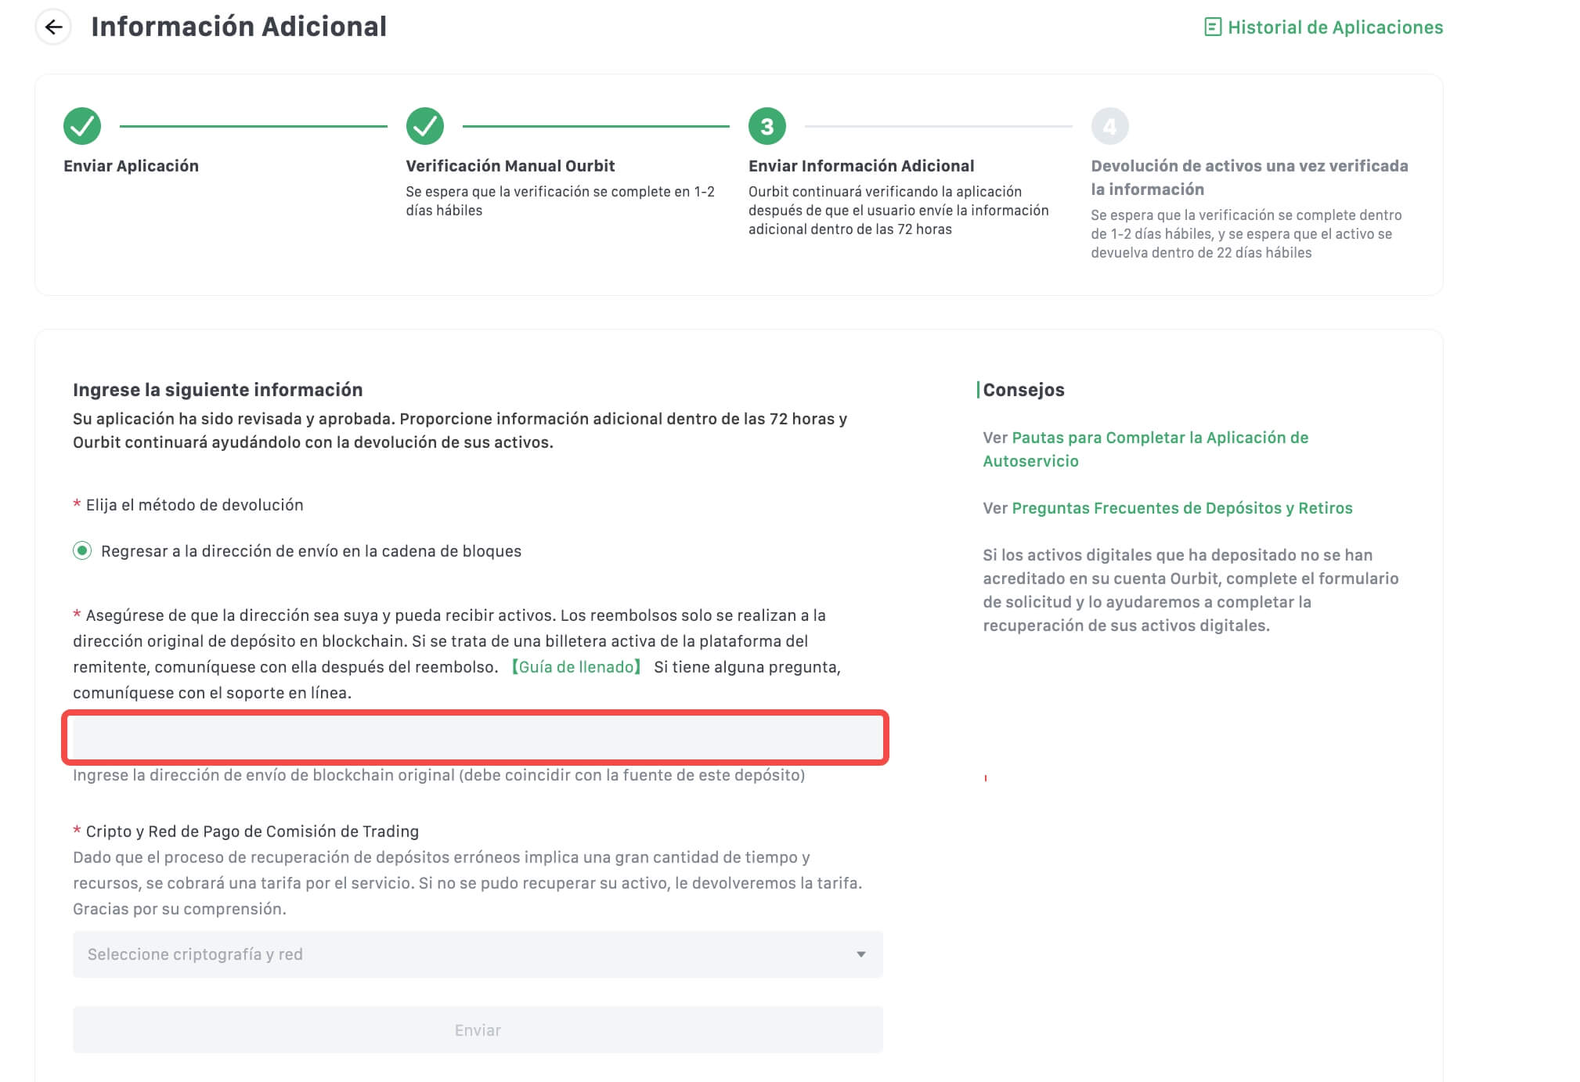Select step 3 circle icon
Image resolution: width=1580 pixels, height=1082 pixels.
pyautogui.click(x=767, y=126)
